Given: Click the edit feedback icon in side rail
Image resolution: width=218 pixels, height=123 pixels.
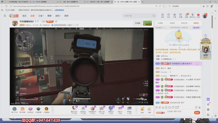Looking at the screenshot, I should [208, 115].
